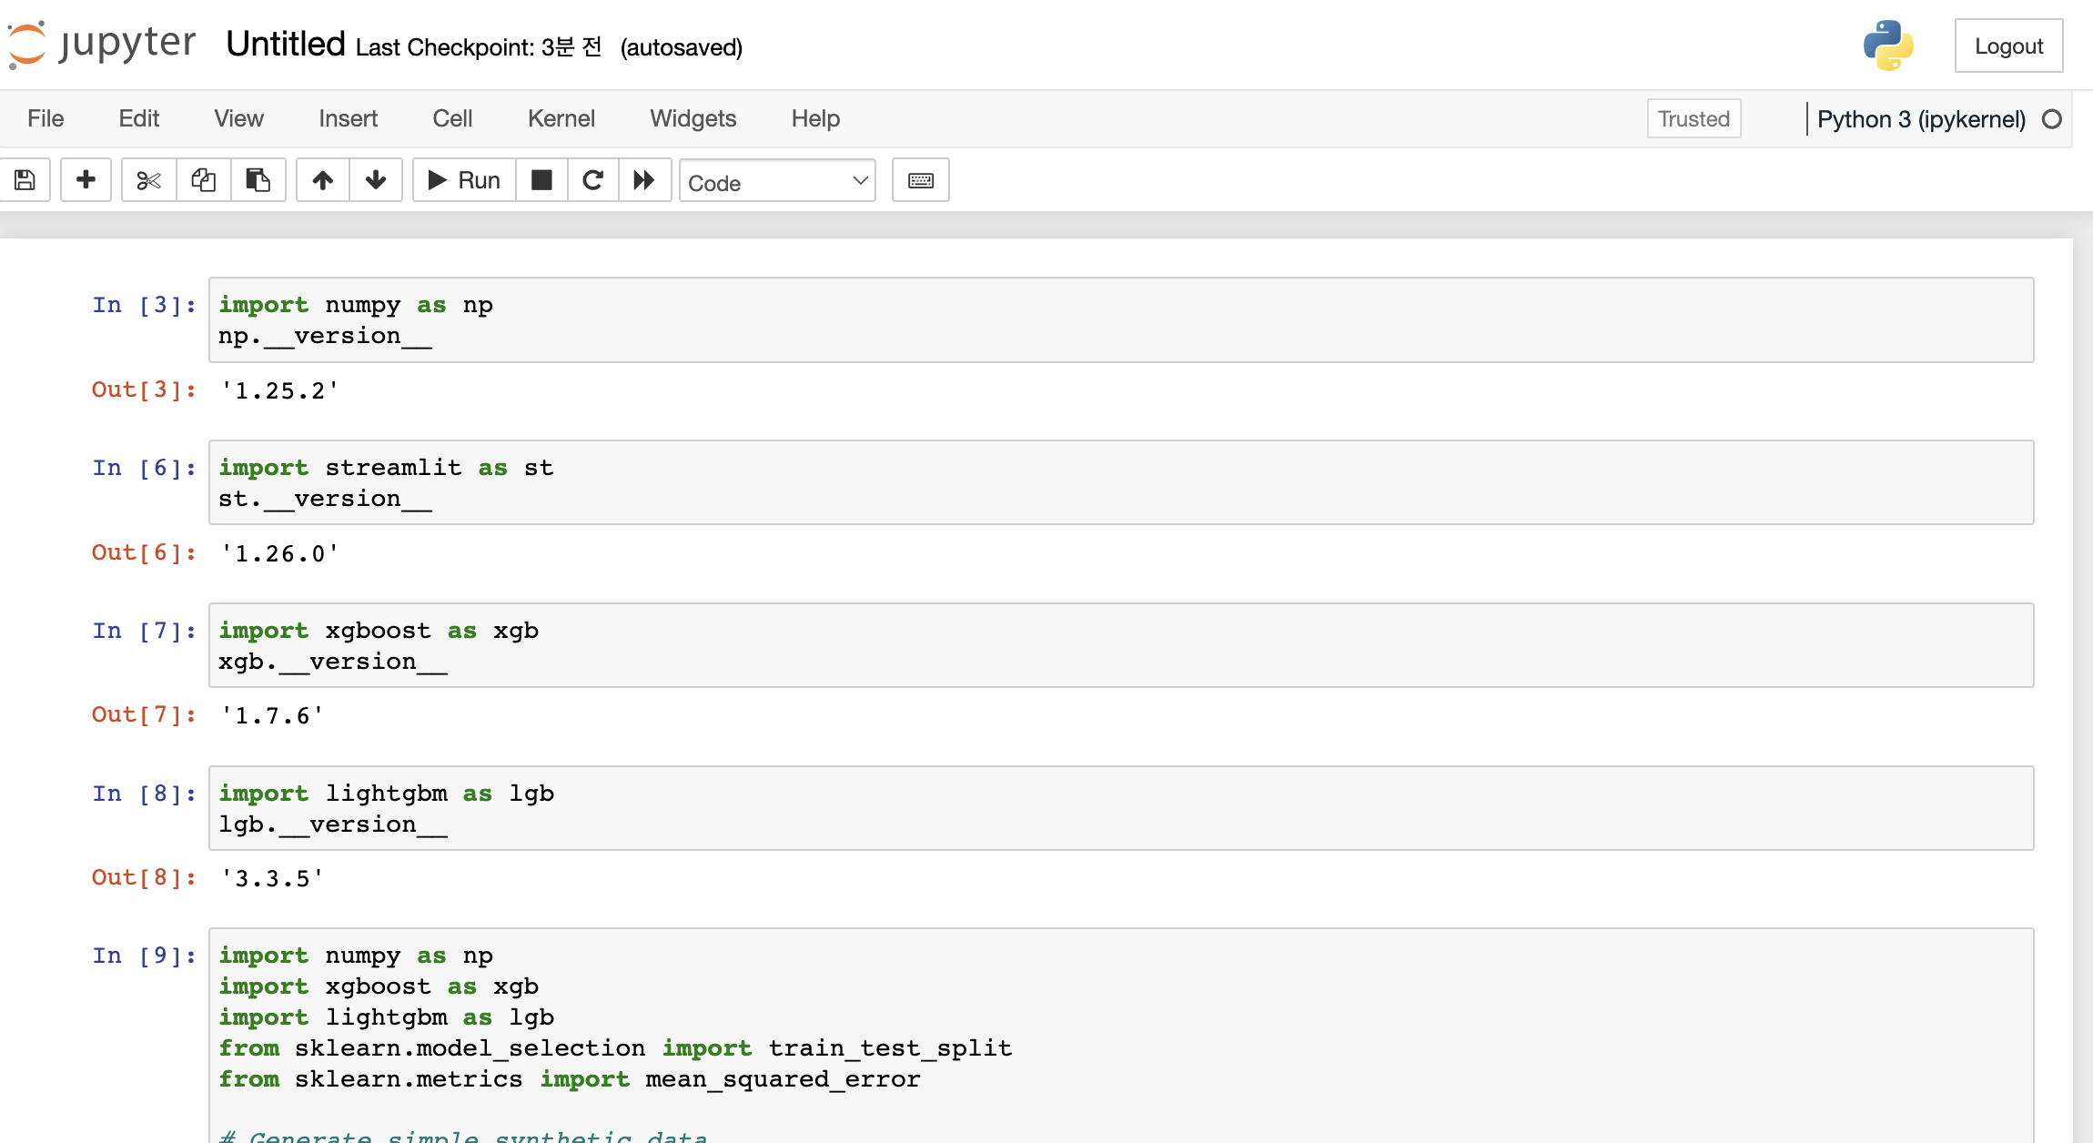
Task: Click the Out[8] output prompt
Action: 145,877
